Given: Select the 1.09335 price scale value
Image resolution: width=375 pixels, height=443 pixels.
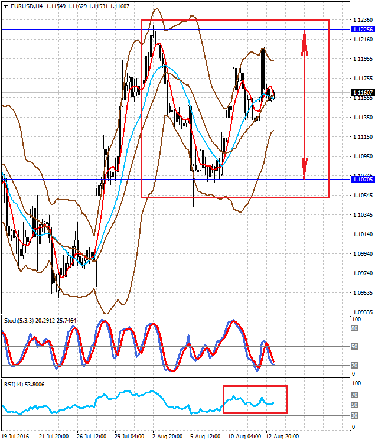Looking at the screenshot, I should pos(363,312).
